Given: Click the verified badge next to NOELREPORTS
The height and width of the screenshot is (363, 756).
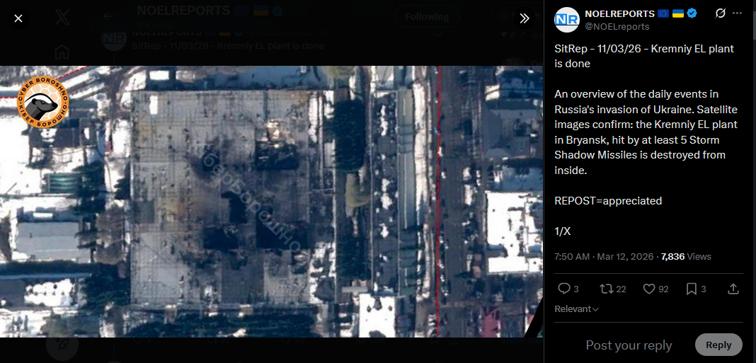Looking at the screenshot, I should 692,13.
